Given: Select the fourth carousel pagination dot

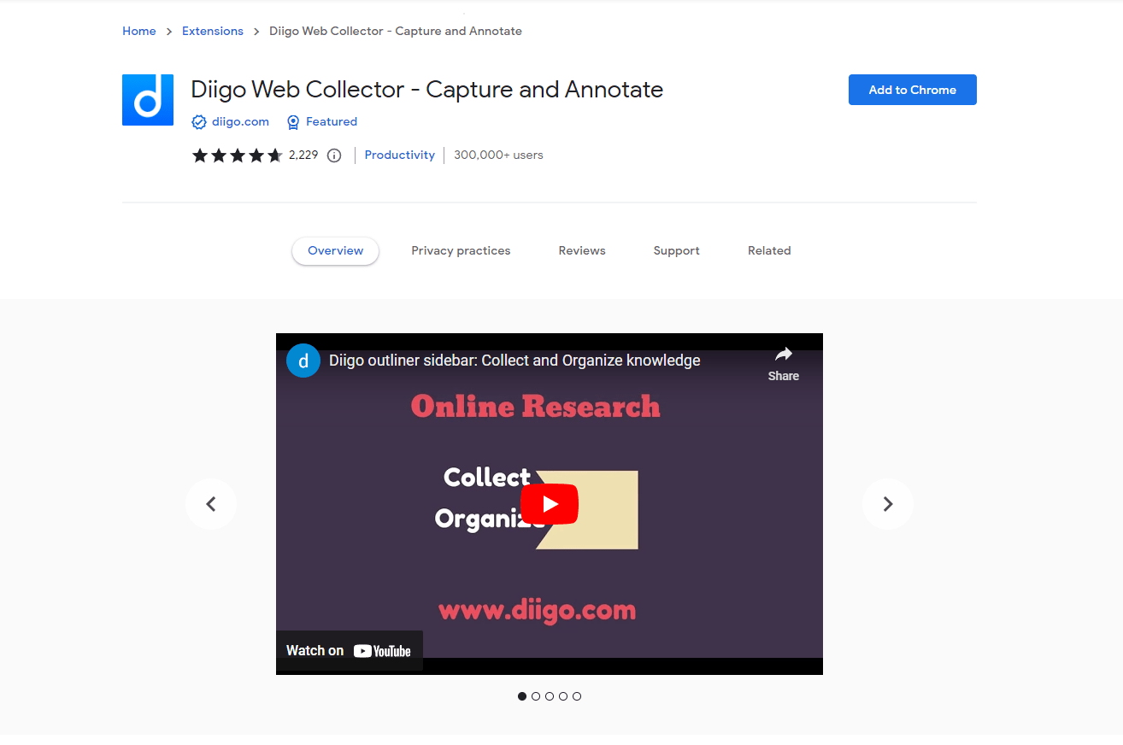Looking at the screenshot, I should tap(563, 696).
